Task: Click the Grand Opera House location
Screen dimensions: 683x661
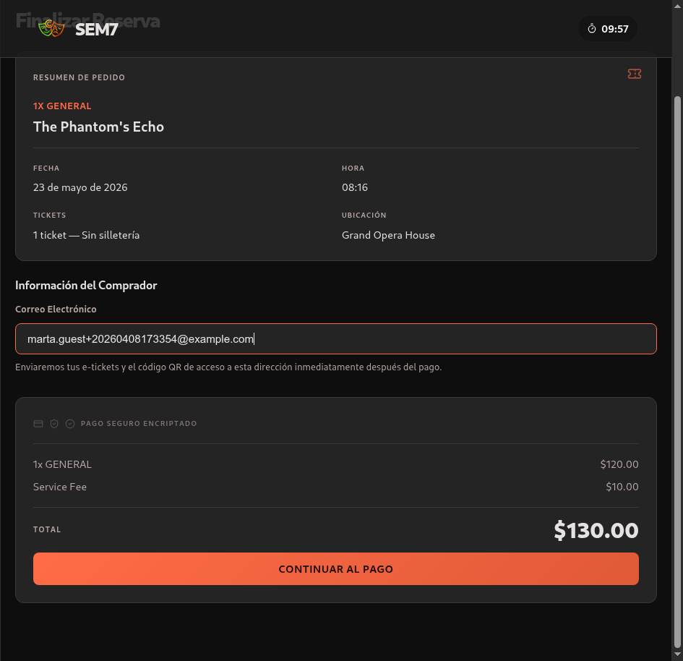Action: tap(388, 236)
